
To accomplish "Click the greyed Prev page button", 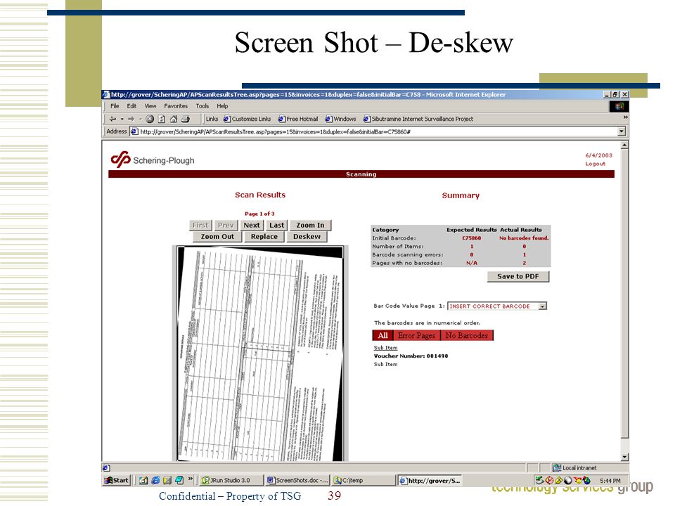I will pyautogui.click(x=226, y=226).
